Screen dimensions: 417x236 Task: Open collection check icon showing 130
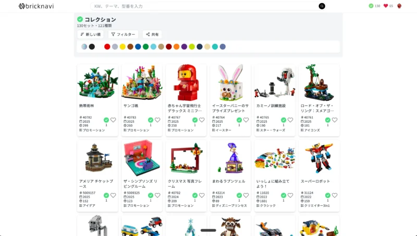tap(374, 6)
